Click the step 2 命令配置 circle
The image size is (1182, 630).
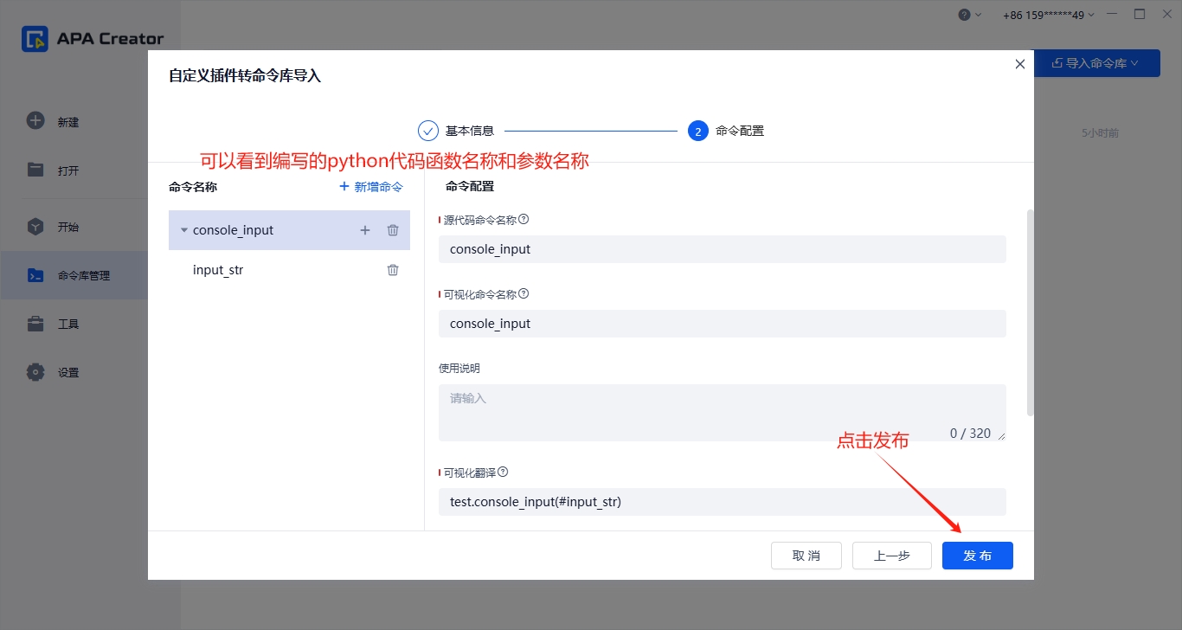coord(698,131)
